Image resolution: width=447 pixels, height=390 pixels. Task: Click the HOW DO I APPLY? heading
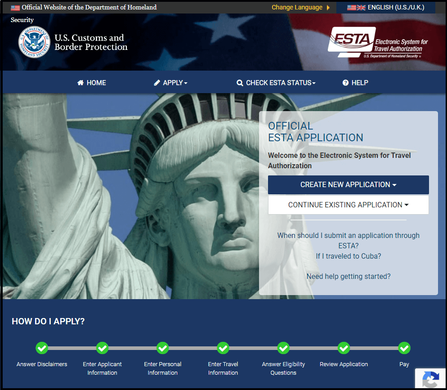click(x=48, y=321)
